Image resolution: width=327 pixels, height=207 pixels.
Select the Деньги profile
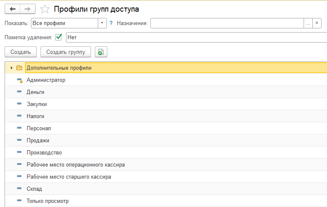[x=166, y=92]
